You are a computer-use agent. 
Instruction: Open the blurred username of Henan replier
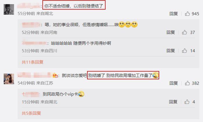click(31, 25)
